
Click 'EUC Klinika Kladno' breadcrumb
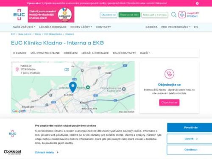pyautogui.click(x=53, y=34)
